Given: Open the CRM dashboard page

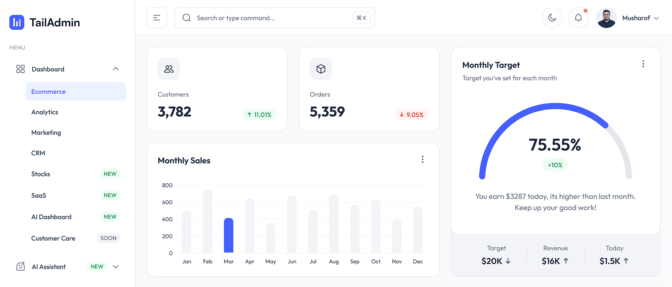Looking at the screenshot, I should [38, 153].
